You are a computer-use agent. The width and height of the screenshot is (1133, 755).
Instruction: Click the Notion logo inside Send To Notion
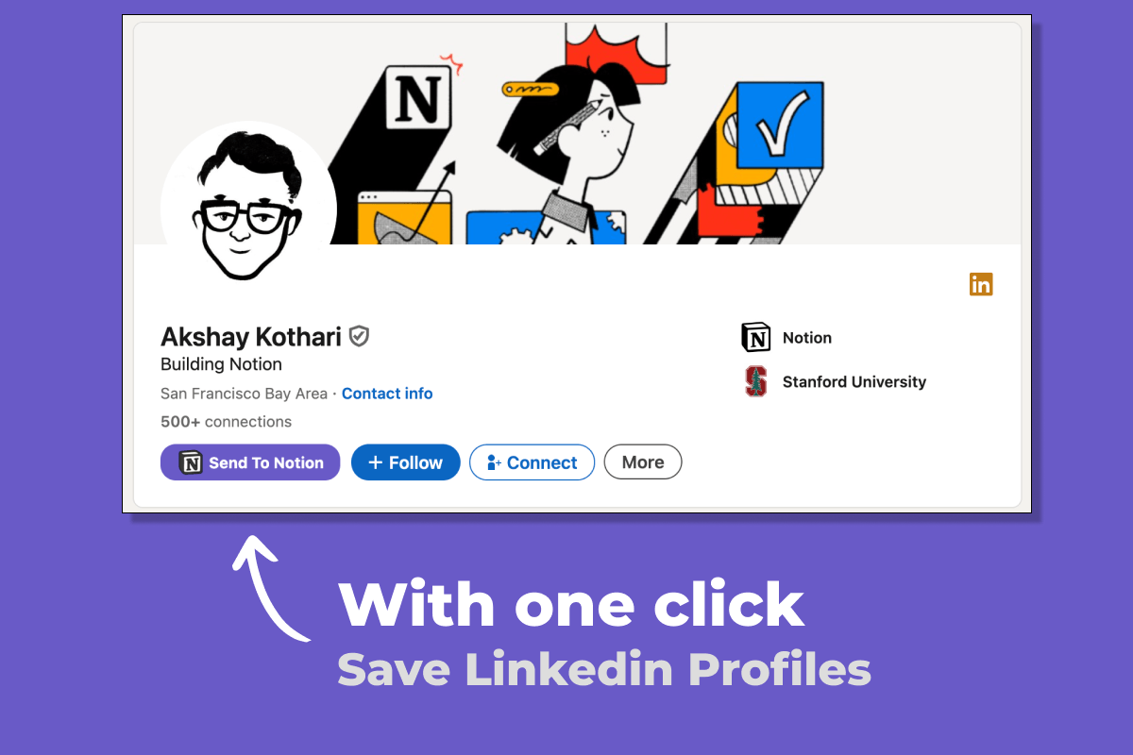pyautogui.click(x=191, y=462)
